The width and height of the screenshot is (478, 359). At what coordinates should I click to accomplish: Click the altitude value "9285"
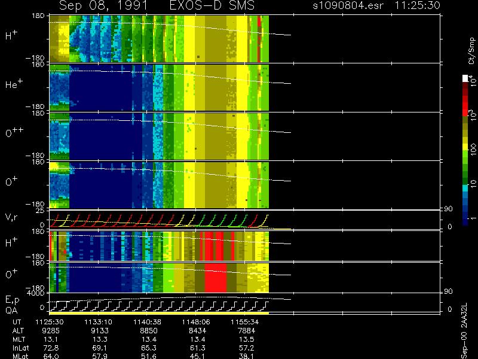pos(51,331)
